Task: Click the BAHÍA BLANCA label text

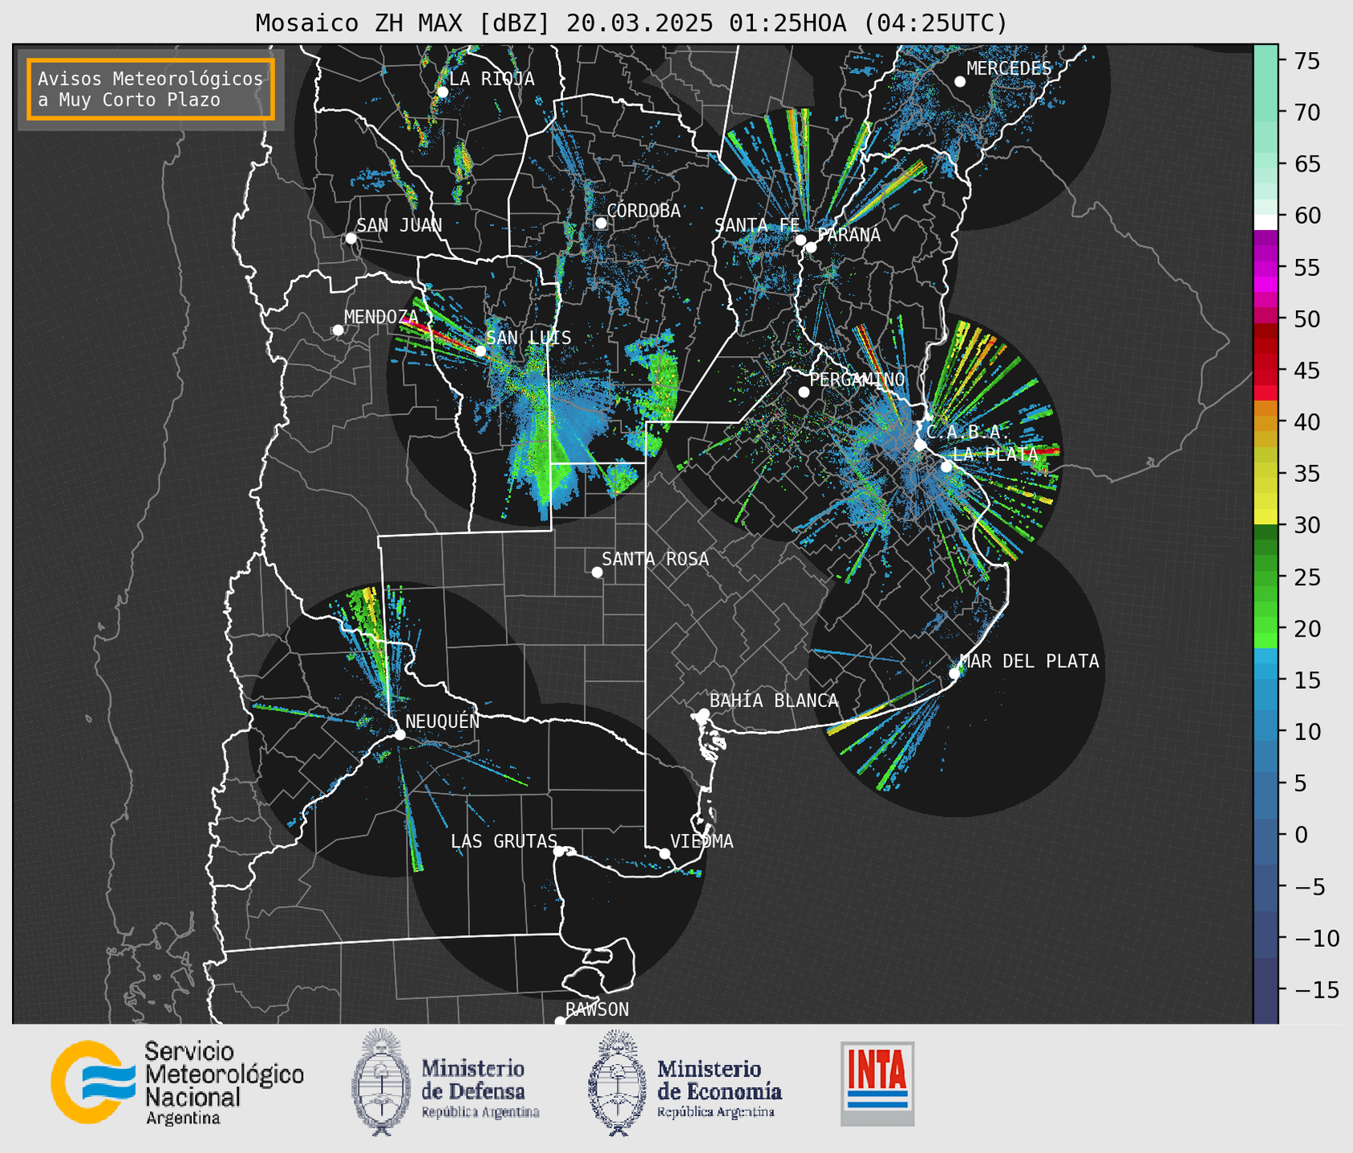Action: [774, 701]
